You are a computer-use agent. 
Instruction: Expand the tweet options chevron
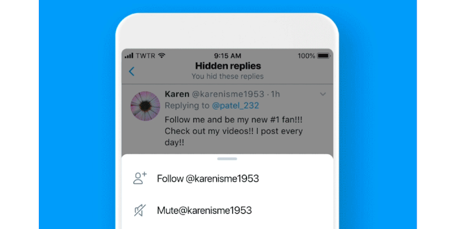tap(322, 94)
